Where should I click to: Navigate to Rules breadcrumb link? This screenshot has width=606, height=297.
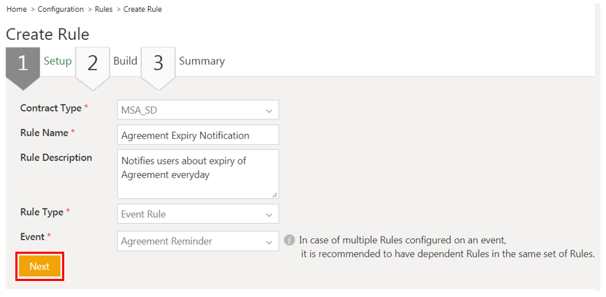coord(103,9)
